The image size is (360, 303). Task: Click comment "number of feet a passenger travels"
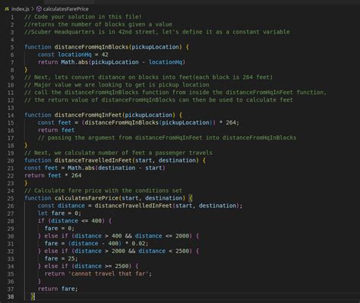click(x=154, y=153)
